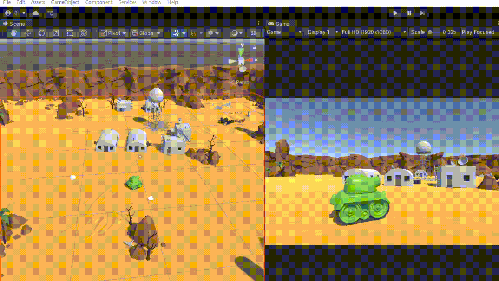The height and width of the screenshot is (281, 499).
Task: Open Version Control icon in toolbar
Action: (x=50, y=13)
